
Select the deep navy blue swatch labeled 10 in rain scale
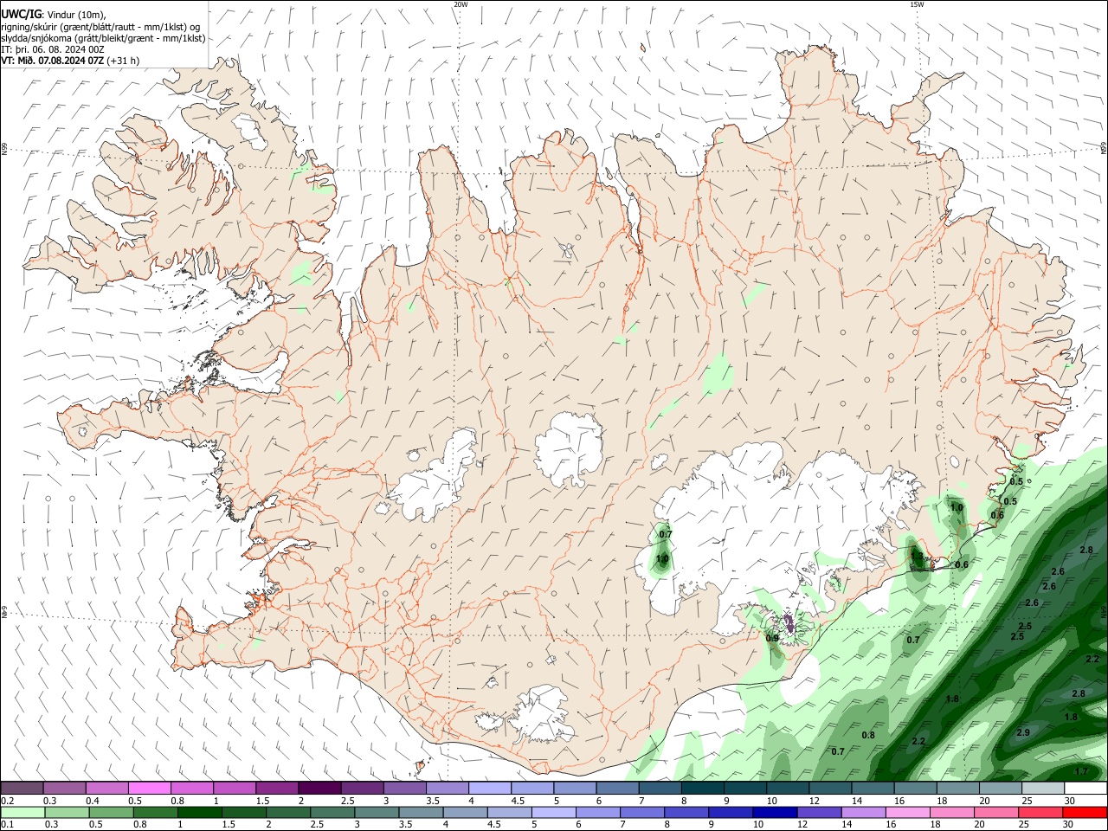(775, 812)
